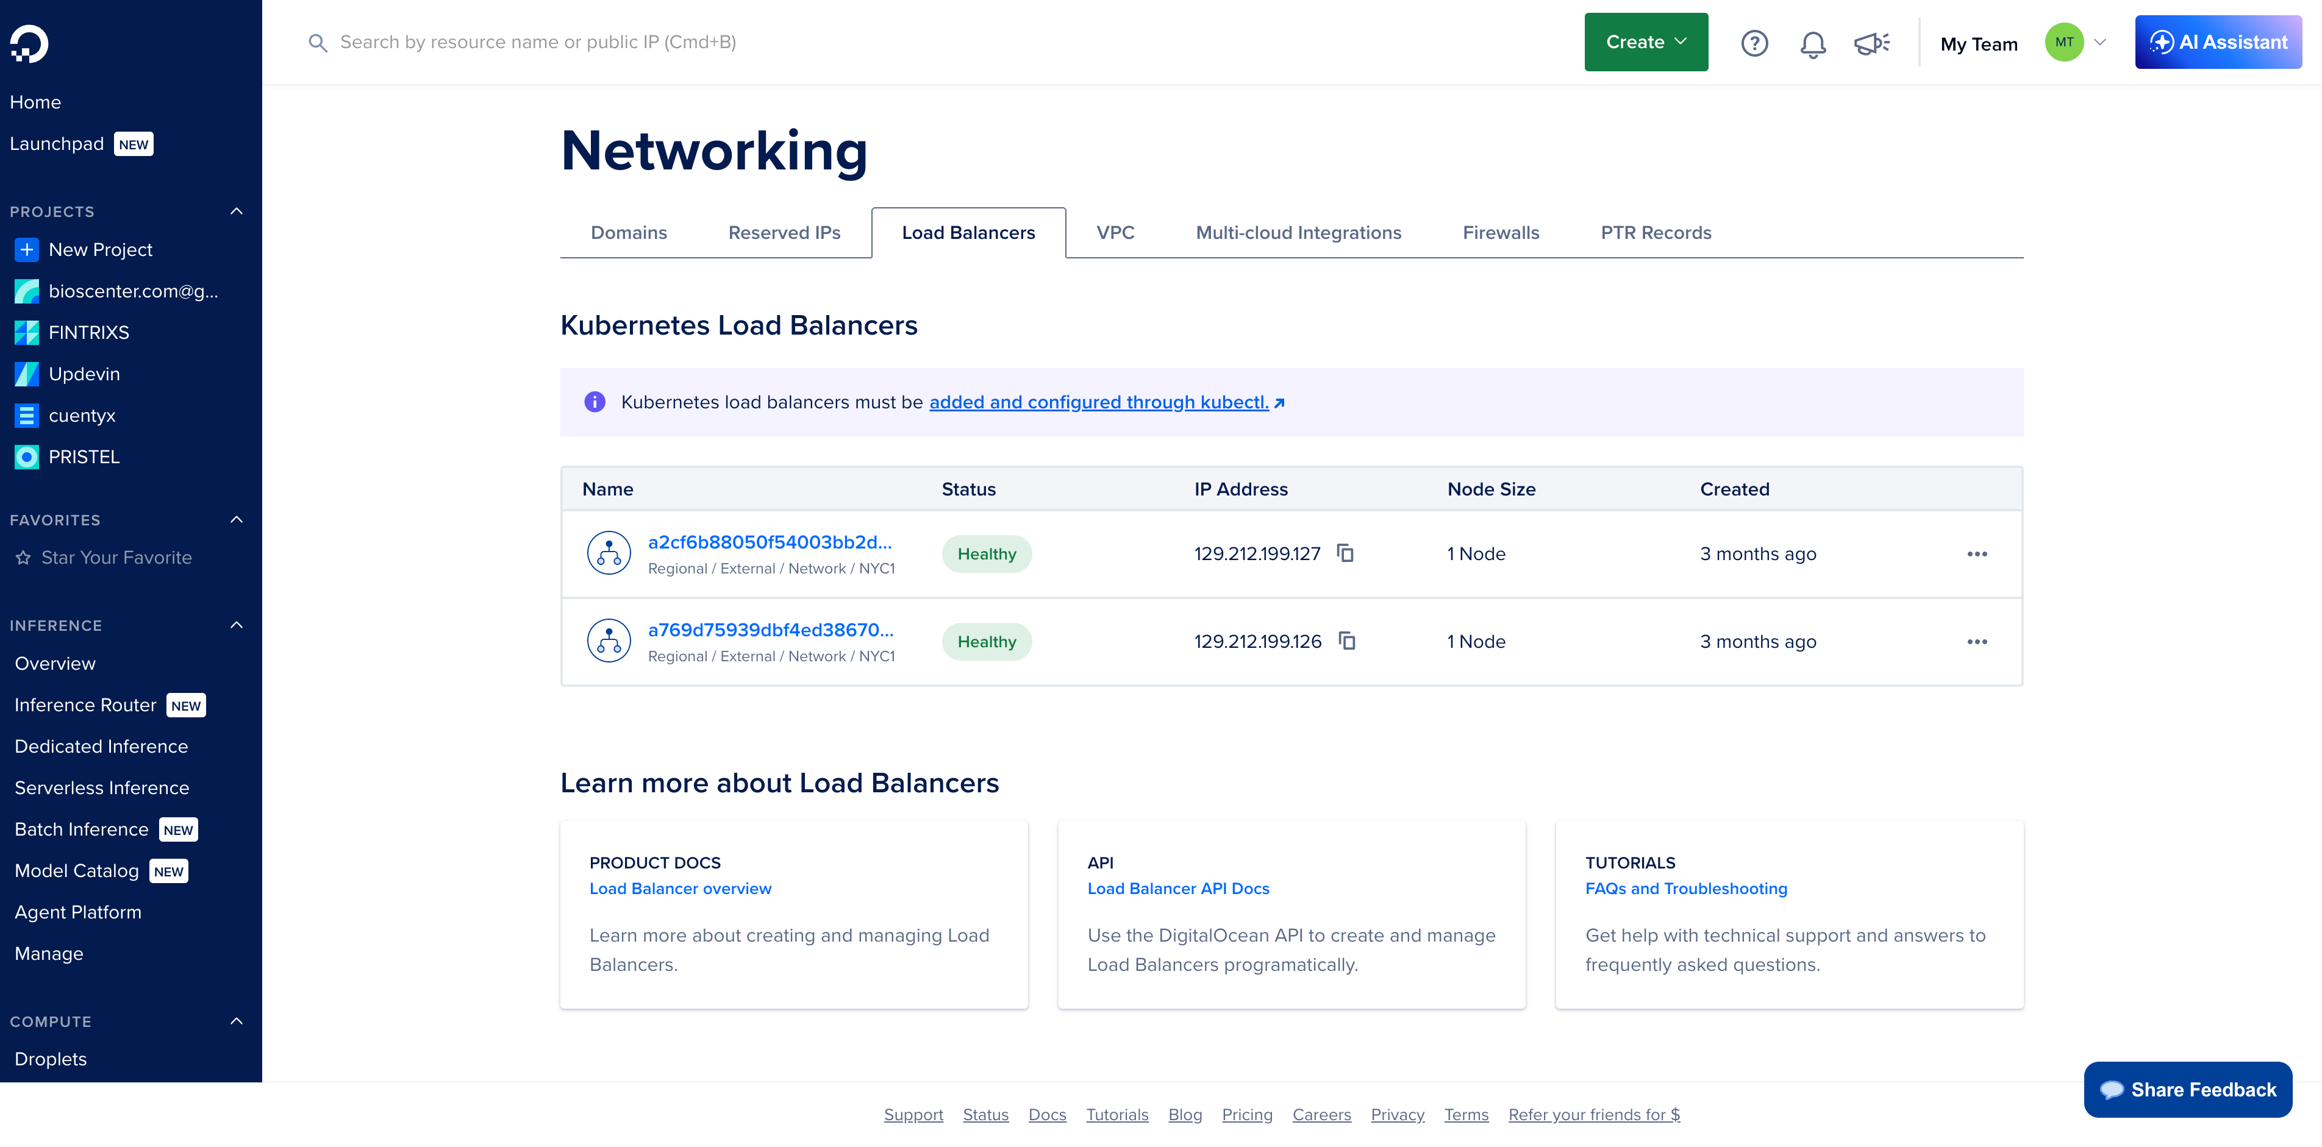Click the My Team label

pos(1979,44)
